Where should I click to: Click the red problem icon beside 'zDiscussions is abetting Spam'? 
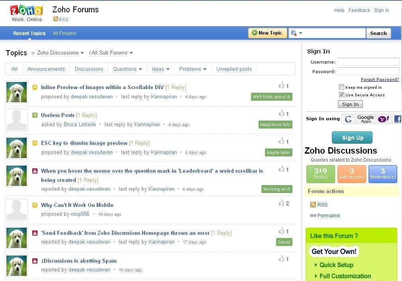[35, 261]
